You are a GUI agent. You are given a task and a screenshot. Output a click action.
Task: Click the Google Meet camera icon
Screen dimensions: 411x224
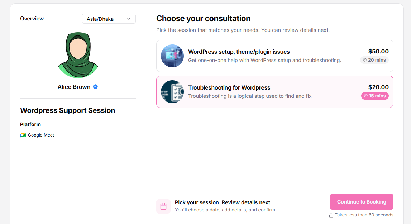click(x=23, y=135)
